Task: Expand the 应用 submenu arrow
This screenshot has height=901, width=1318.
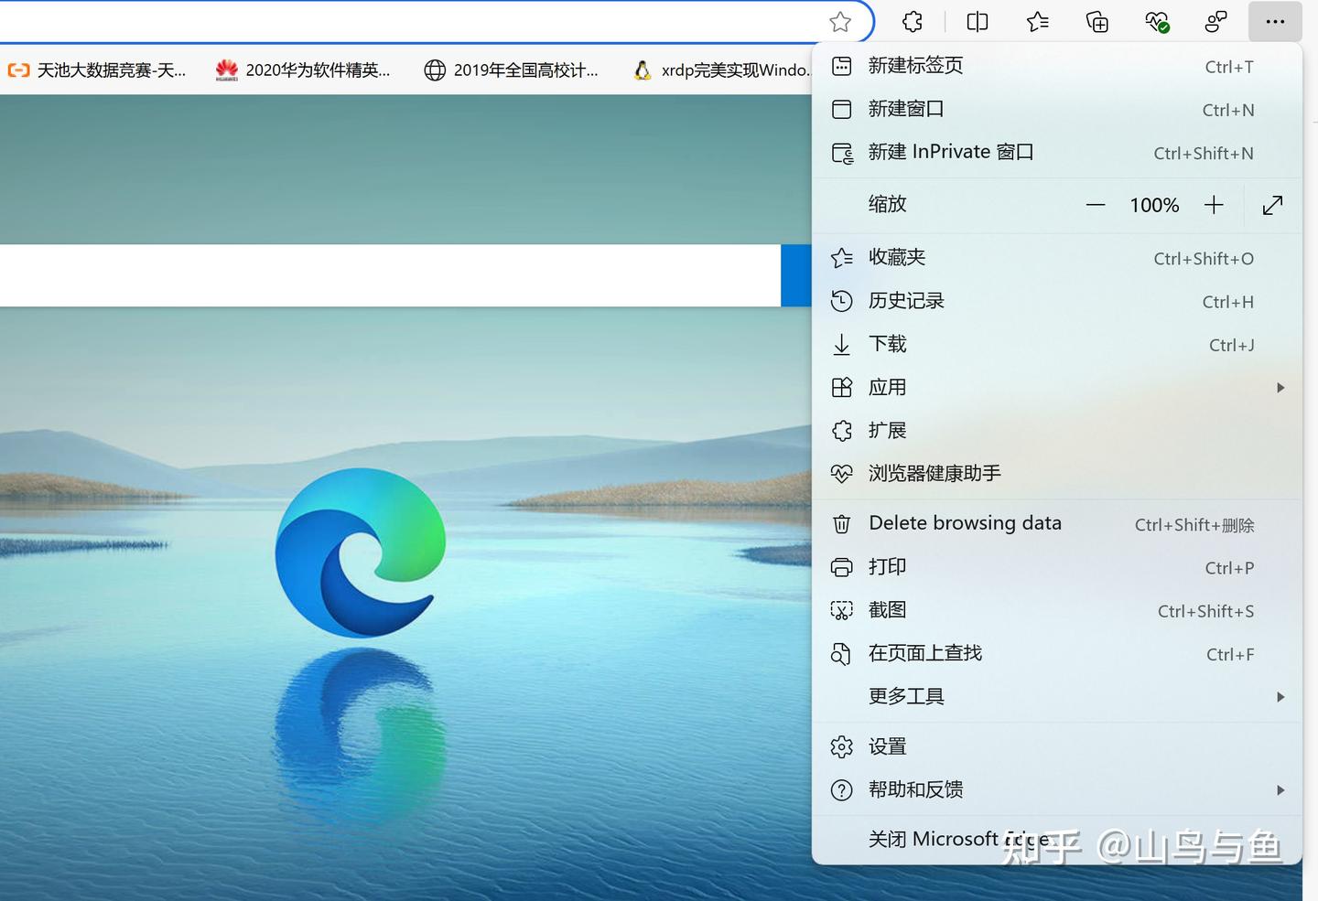Action: (x=1280, y=387)
